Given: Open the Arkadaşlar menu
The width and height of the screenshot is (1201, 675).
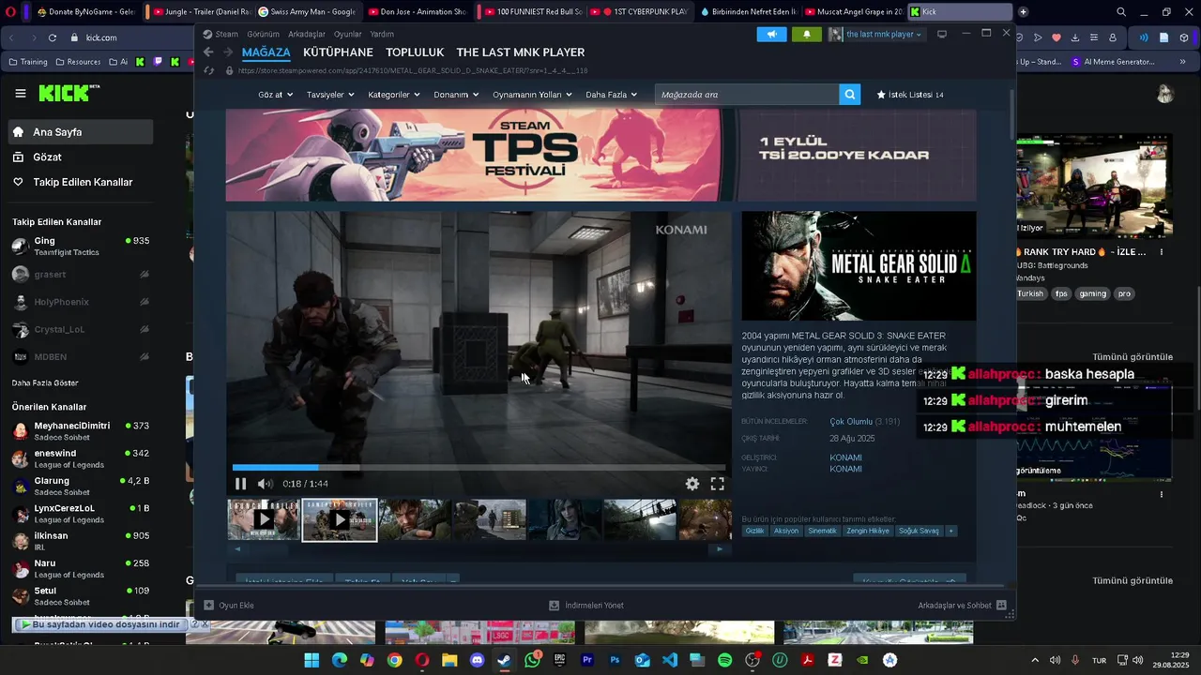Looking at the screenshot, I should [307, 34].
